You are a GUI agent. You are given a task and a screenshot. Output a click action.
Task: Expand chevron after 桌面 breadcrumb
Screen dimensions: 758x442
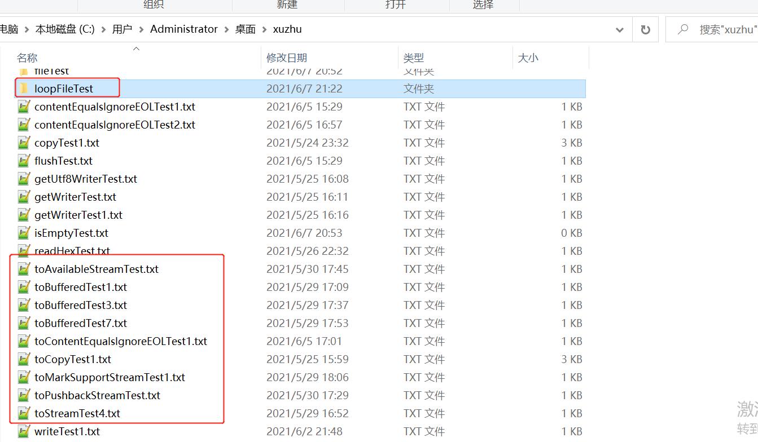(265, 29)
